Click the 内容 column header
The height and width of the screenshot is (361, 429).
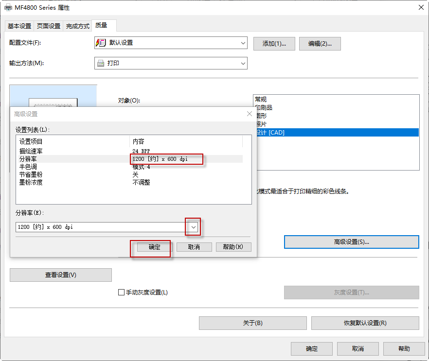pyautogui.click(x=186, y=141)
